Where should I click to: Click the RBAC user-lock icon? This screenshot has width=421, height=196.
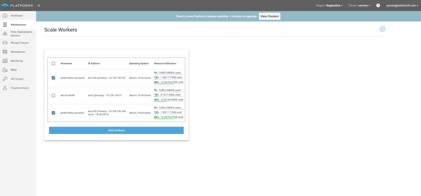(x=5, y=70)
